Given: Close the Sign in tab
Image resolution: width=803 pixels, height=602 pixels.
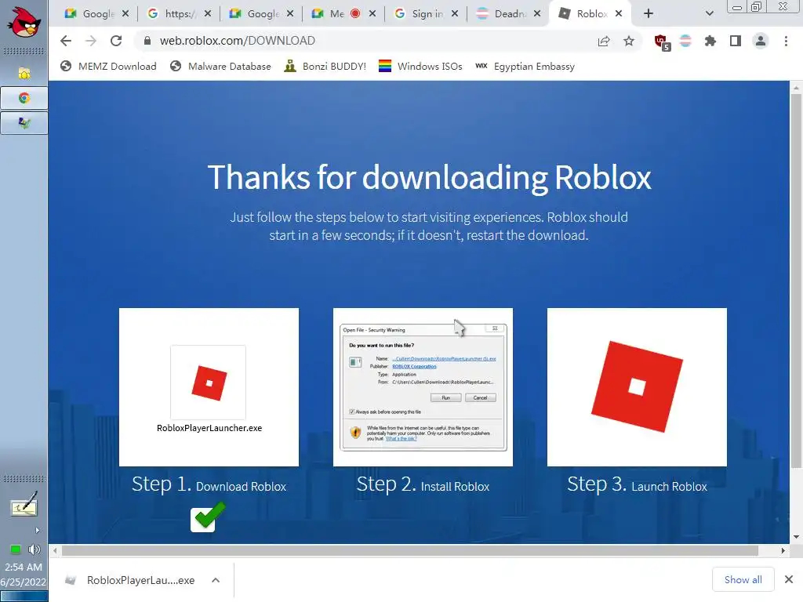Looking at the screenshot, I should coord(455,14).
